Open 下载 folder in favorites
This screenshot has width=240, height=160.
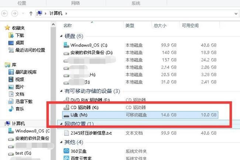(20, 35)
